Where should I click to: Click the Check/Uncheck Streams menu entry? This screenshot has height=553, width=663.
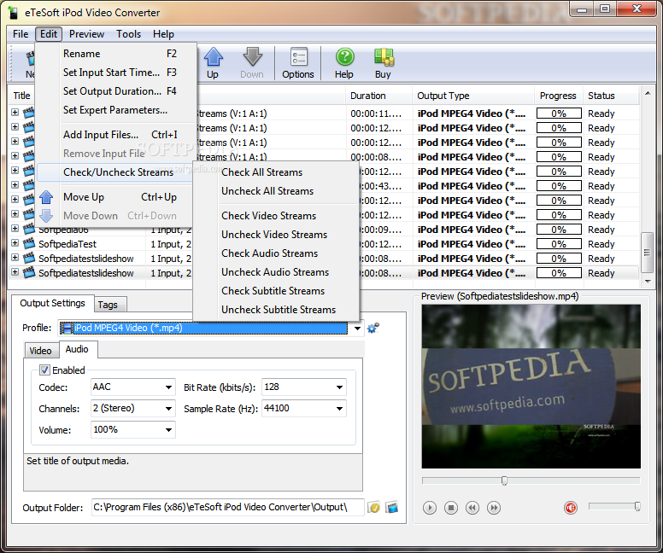tap(115, 172)
